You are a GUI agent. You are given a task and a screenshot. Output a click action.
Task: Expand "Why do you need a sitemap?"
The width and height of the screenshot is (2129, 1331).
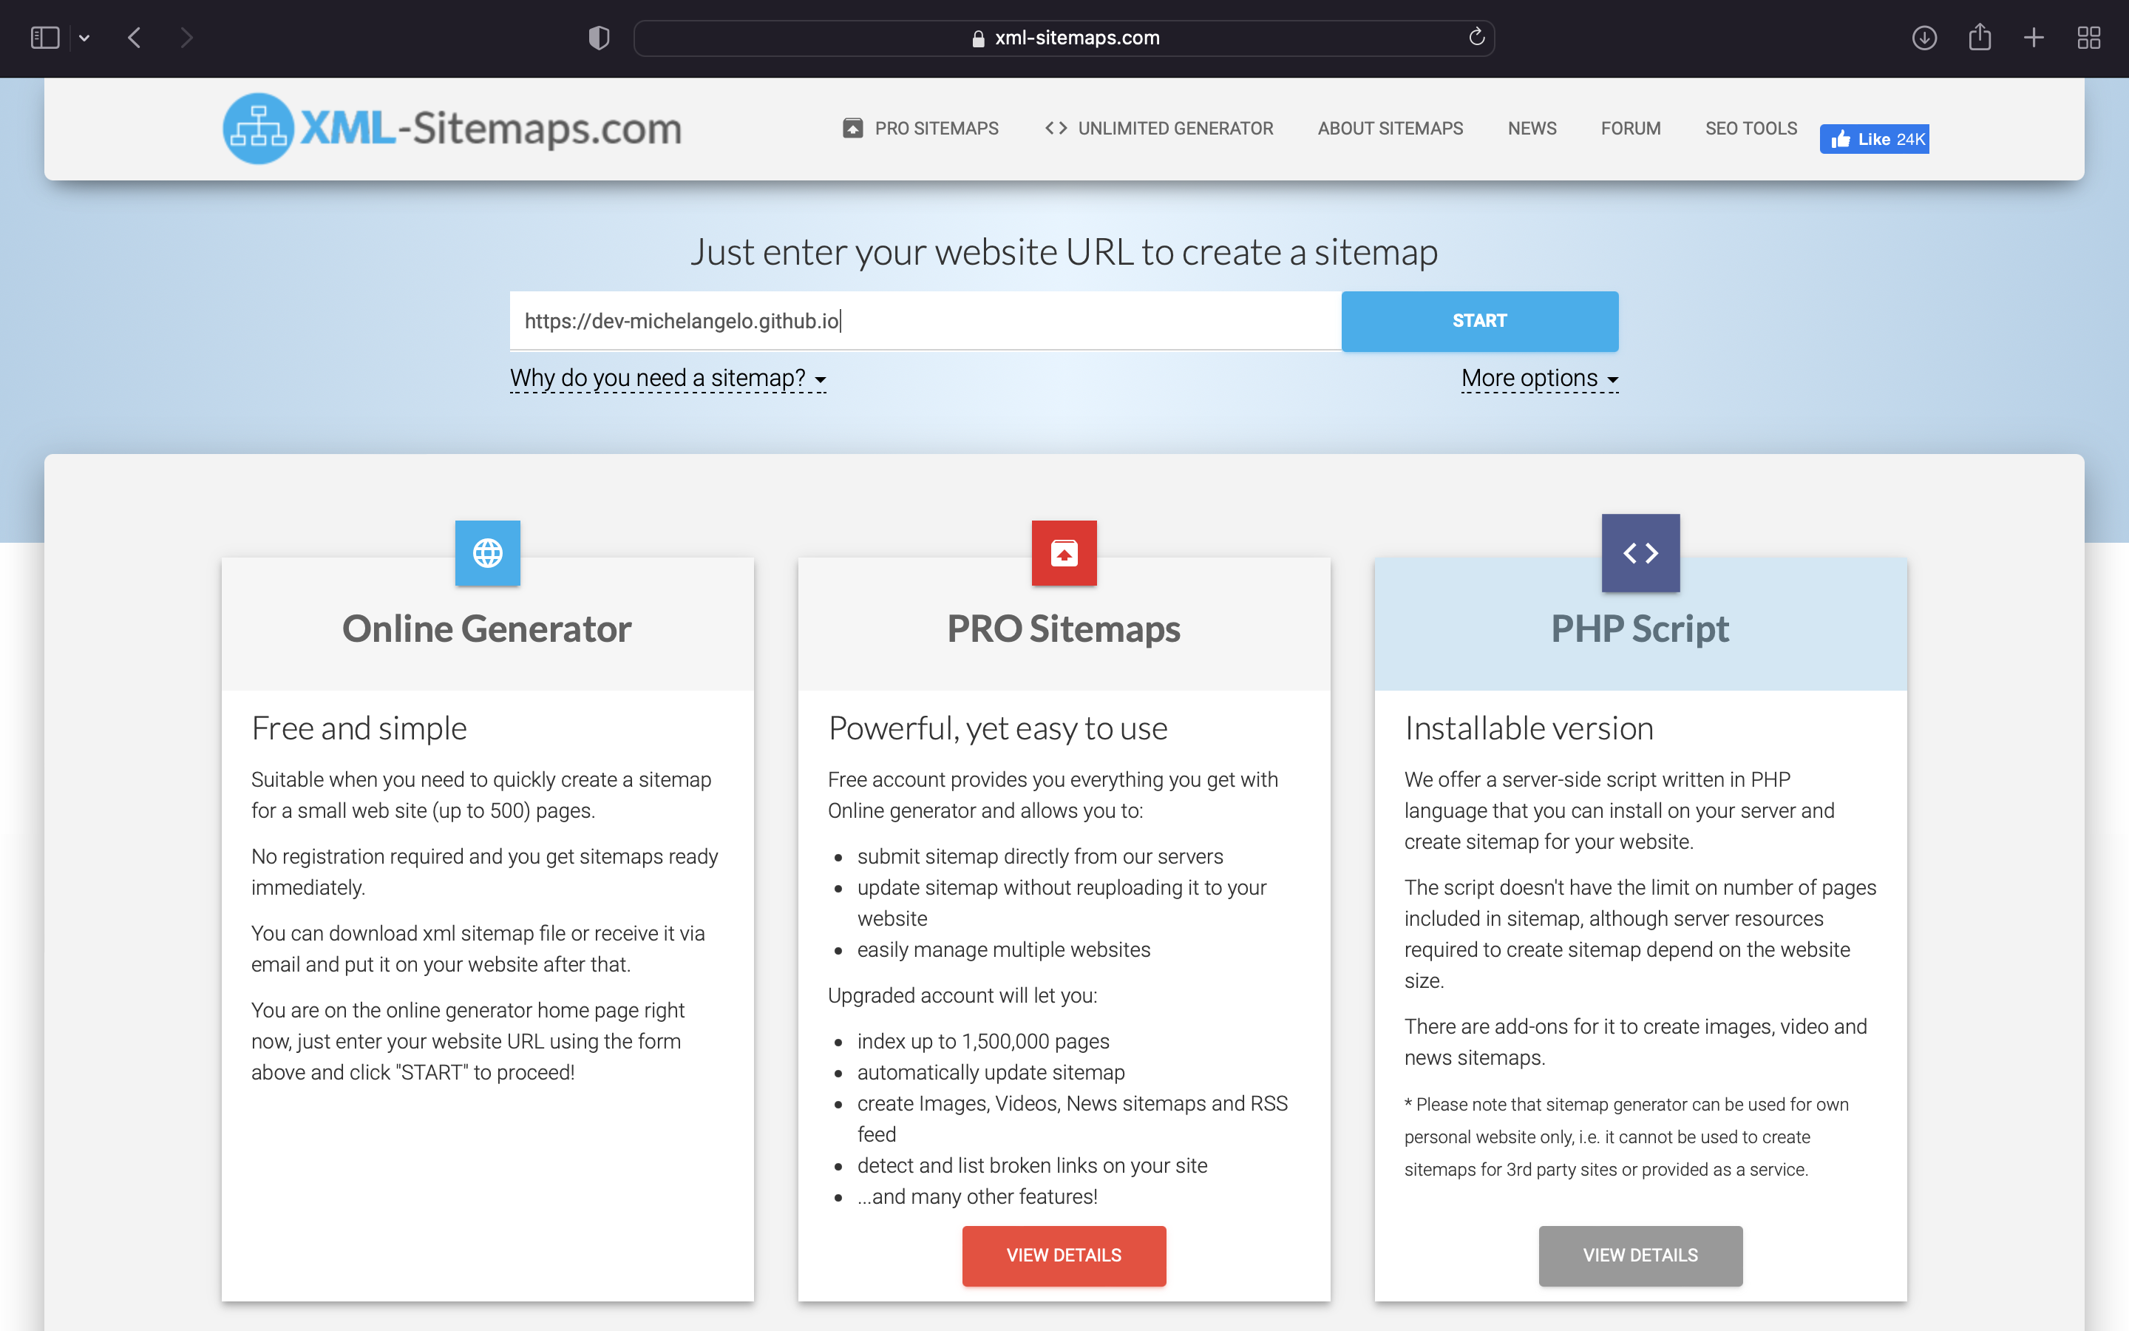pyautogui.click(x=667, y=379)
